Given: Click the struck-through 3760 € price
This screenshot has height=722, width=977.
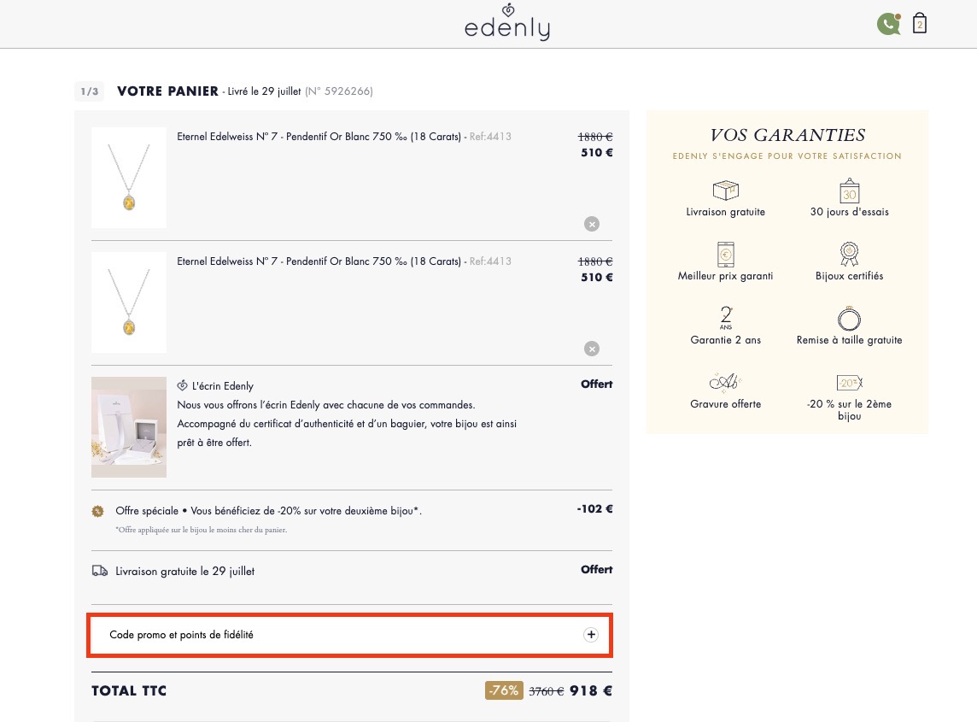Looking at the screenshot, I should pyautogui.click(x=547, y=691).
